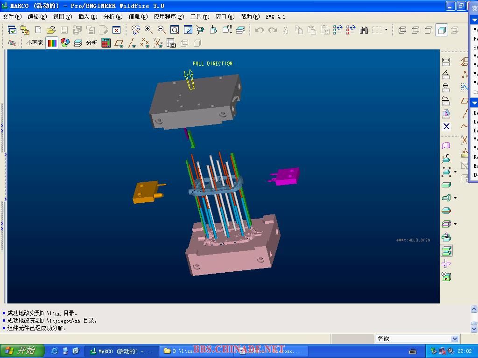The width and height of the screenshot is (478, 358).
Task: Open the EMX 4.1 menu
Action: [275, 17]
